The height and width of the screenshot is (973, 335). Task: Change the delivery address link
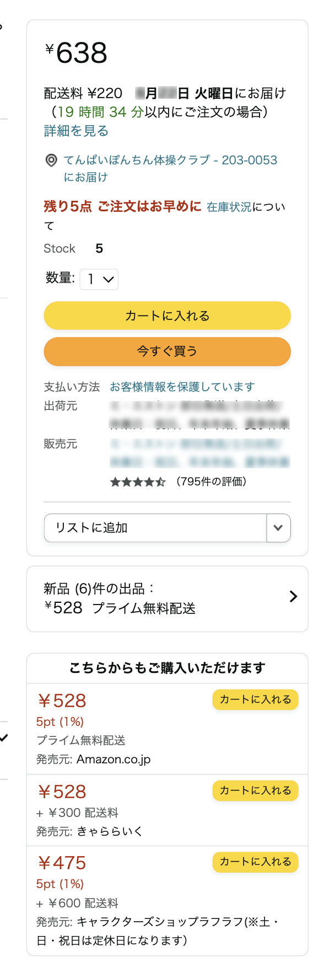[x=170, y=161]
